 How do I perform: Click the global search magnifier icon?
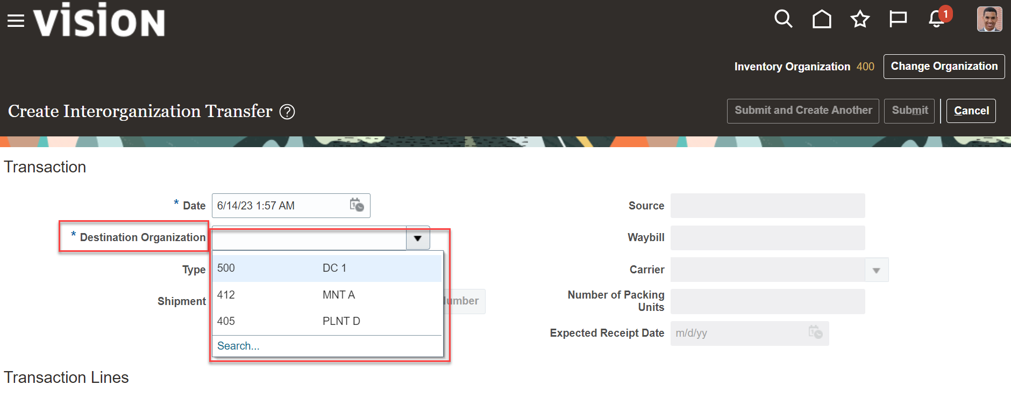[x=784, y=18]
